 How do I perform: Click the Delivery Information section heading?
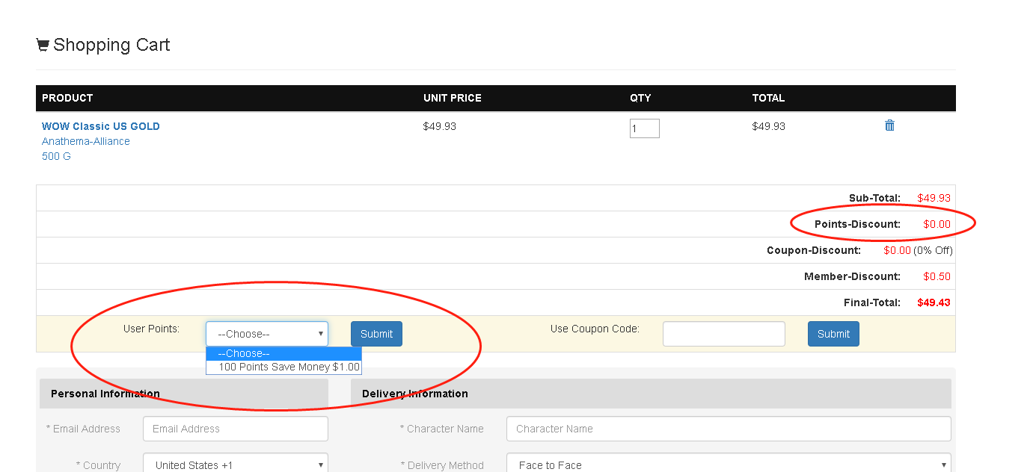415,394
